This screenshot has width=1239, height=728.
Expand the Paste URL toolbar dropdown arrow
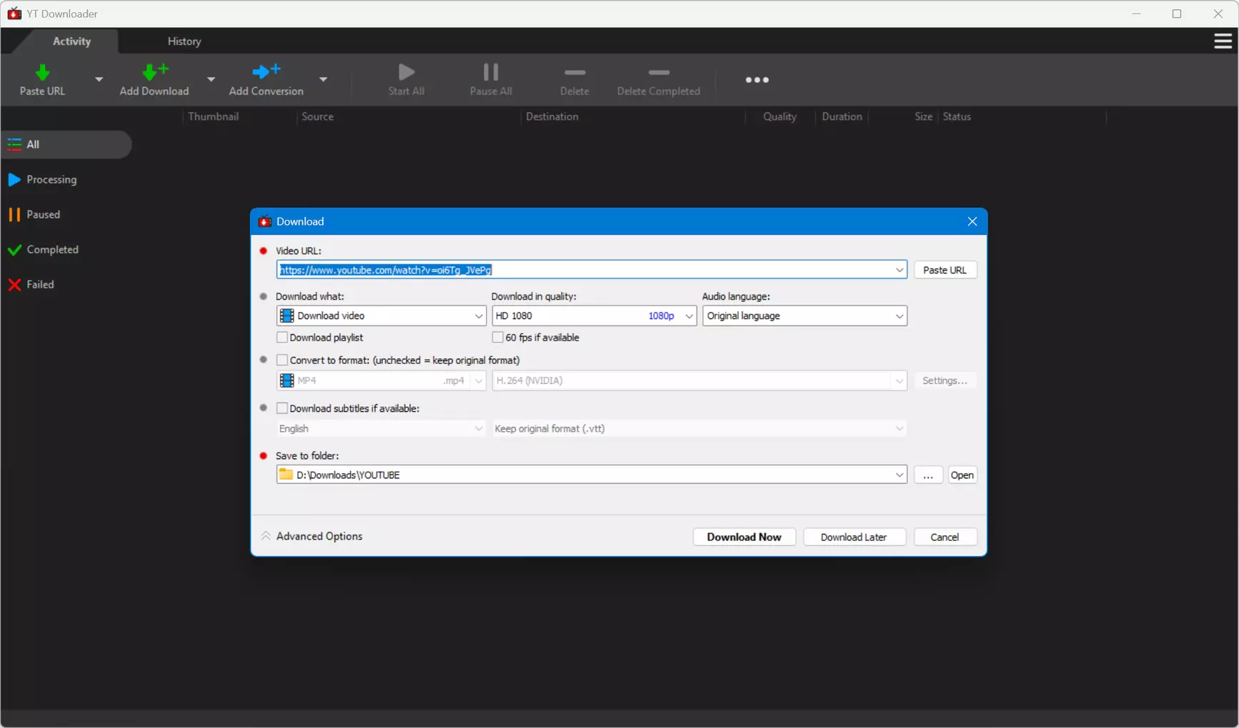[99, 79]
